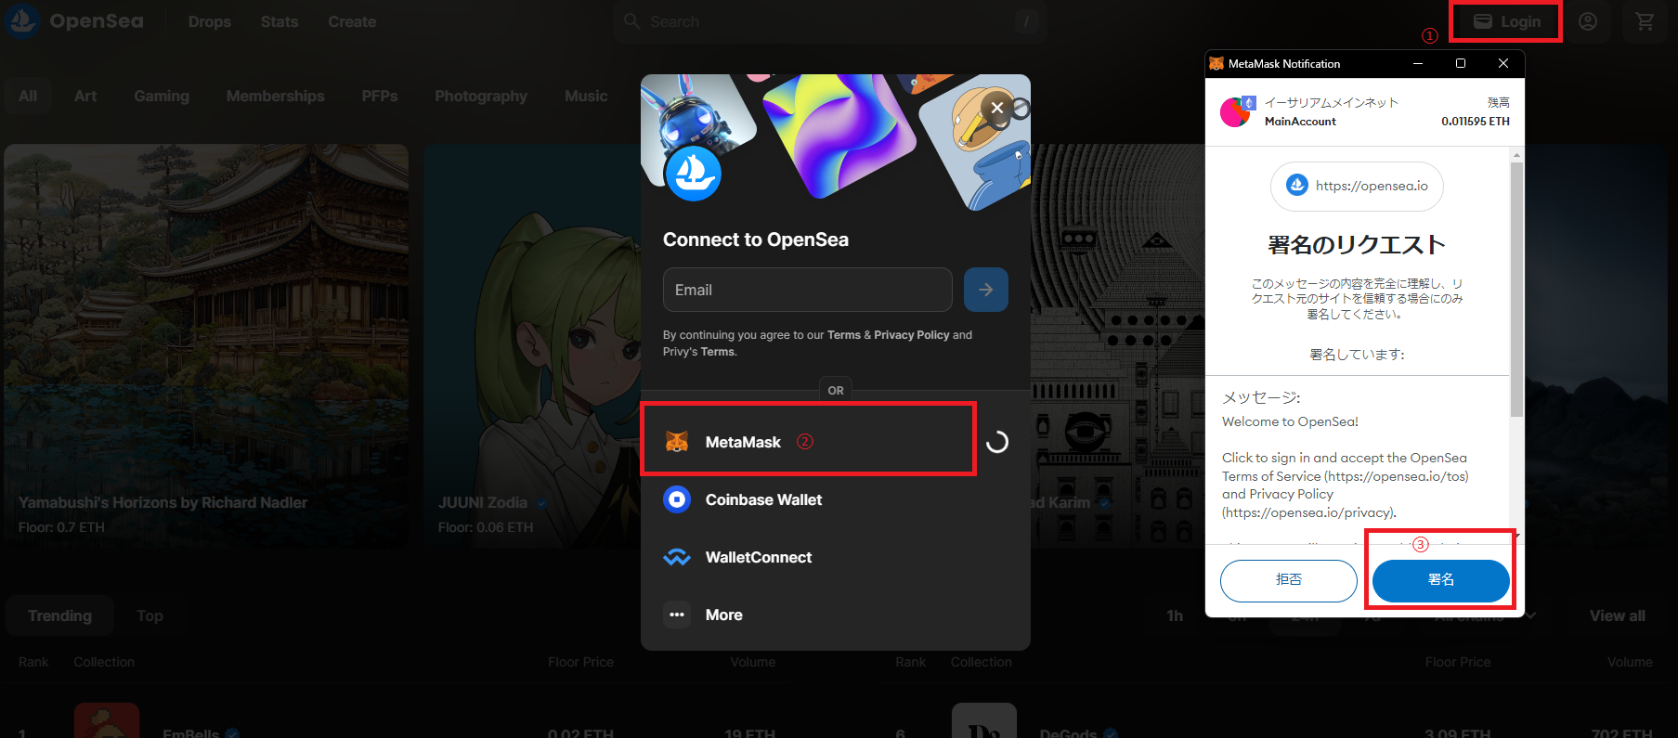
Task: Close the Connect to OpenSea dialog
Action: (x=997, y=108)
